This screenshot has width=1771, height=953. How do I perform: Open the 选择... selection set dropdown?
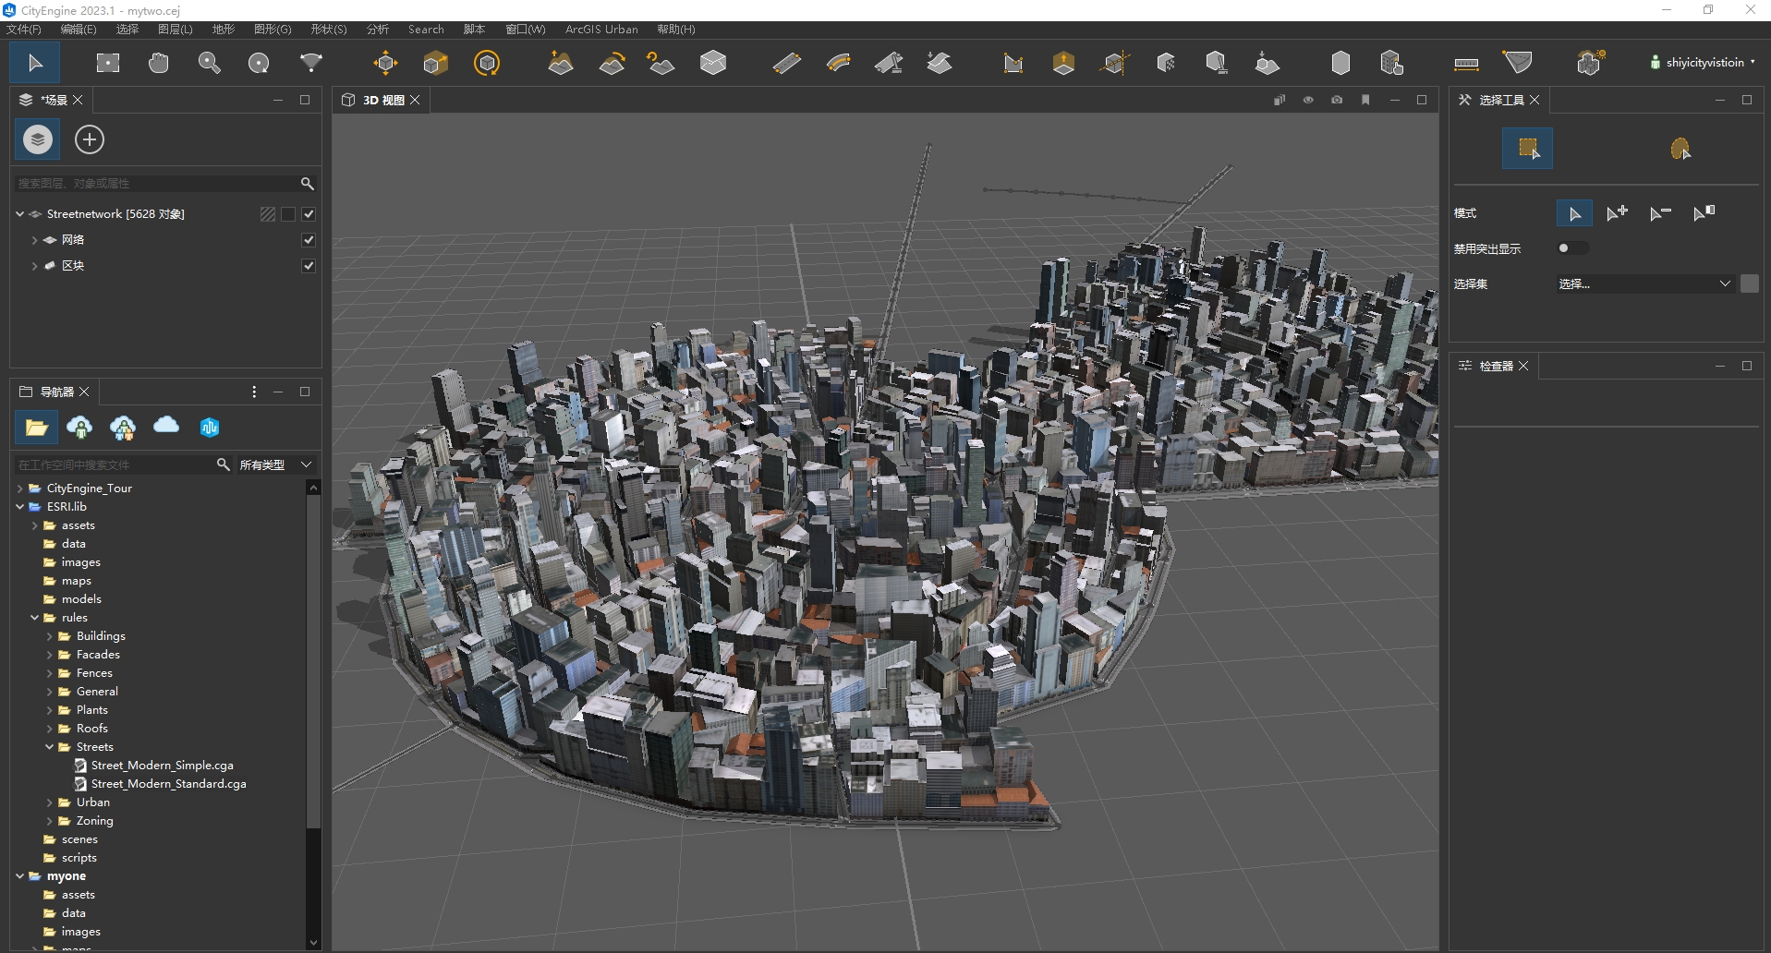(x=1644, y=283)
